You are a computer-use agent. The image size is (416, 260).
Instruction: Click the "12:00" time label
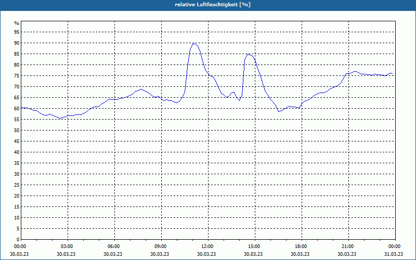(207, 246)
